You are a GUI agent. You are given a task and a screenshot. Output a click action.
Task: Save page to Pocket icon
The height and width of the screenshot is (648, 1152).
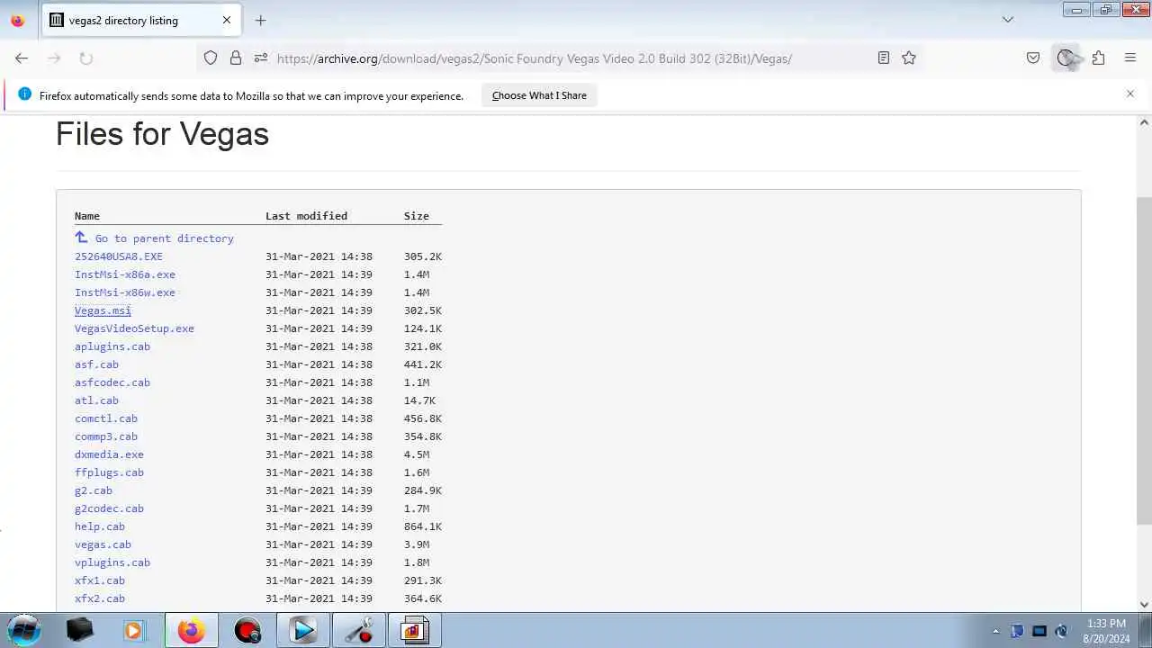point(1033,58)
